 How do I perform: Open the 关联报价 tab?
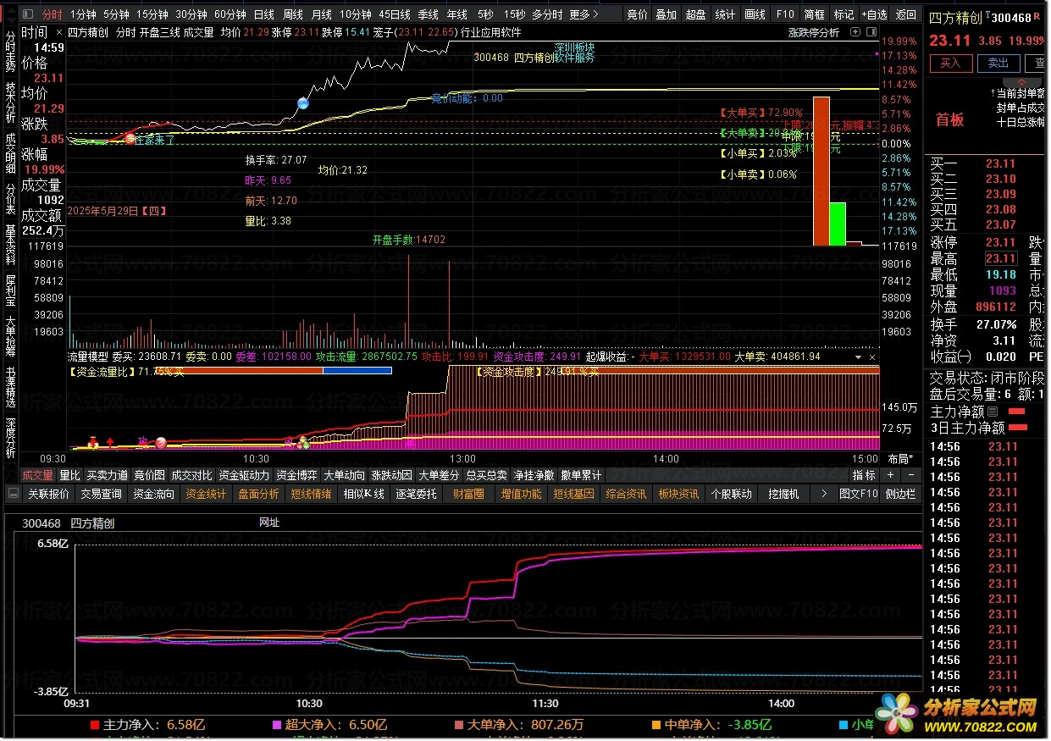click(x=49, y=494)
